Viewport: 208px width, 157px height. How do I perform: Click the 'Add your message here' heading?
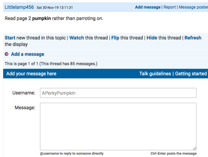point(31,74)
